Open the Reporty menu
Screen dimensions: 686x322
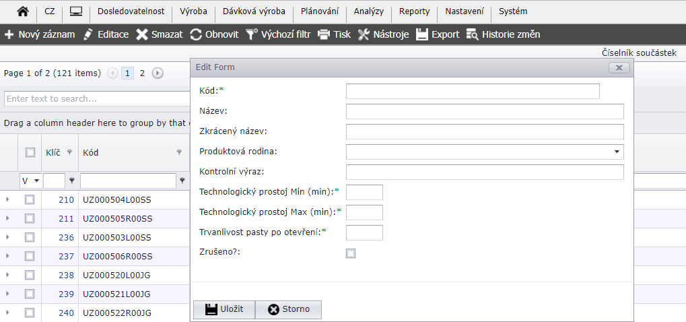[414, 11]
